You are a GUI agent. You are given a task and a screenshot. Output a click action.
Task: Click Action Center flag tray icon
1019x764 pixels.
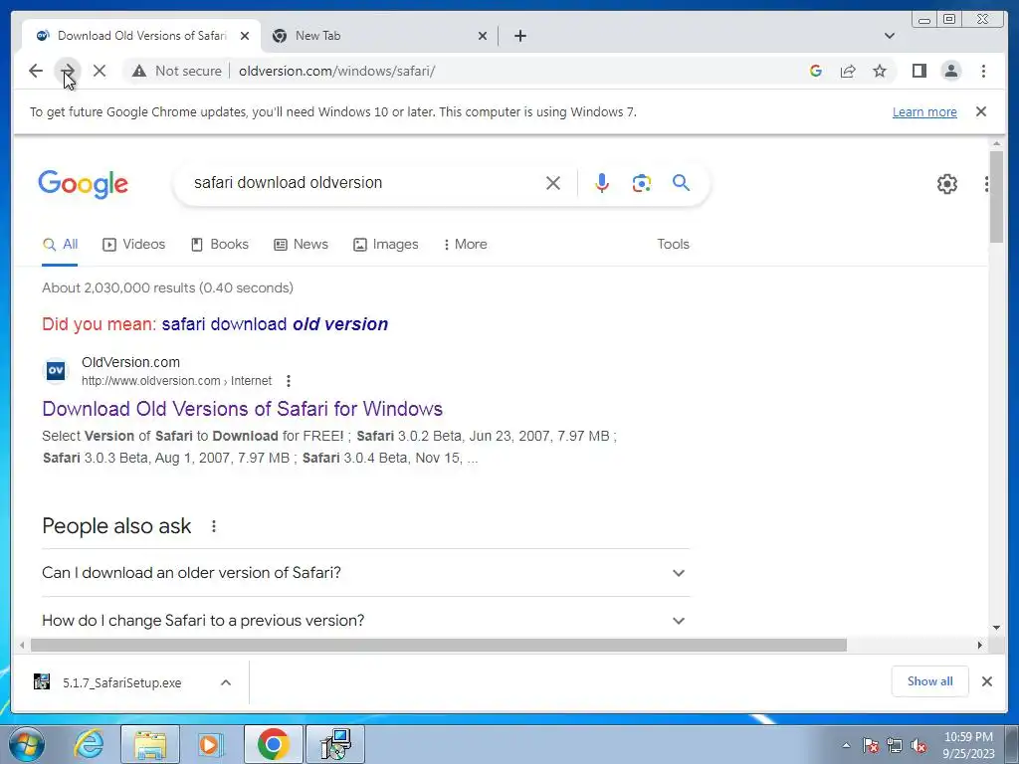pyautogui.click(x=871, y=745)
